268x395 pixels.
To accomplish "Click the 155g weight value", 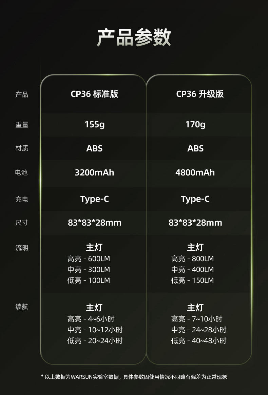I will click(95, 124).
